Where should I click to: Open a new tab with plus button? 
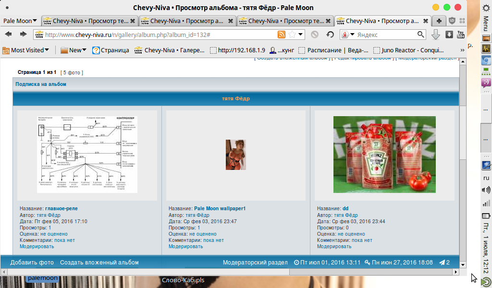(439, 21)
